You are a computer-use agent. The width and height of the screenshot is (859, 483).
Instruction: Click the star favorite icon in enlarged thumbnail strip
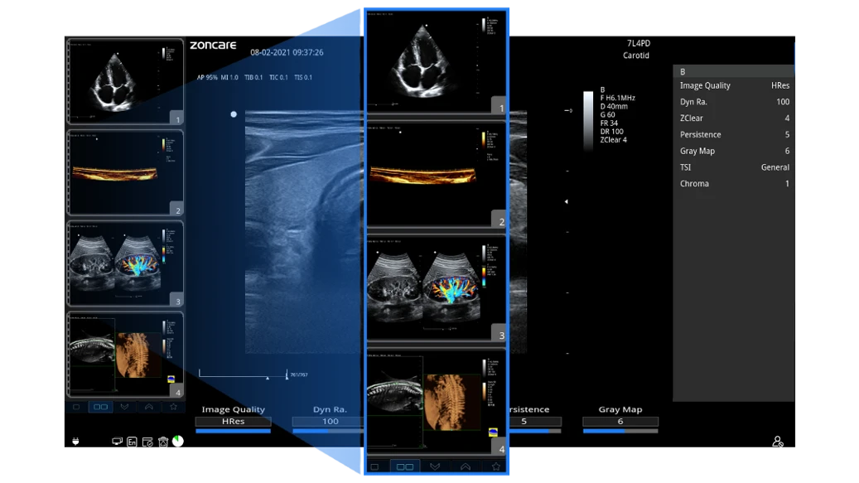[496, 466]
